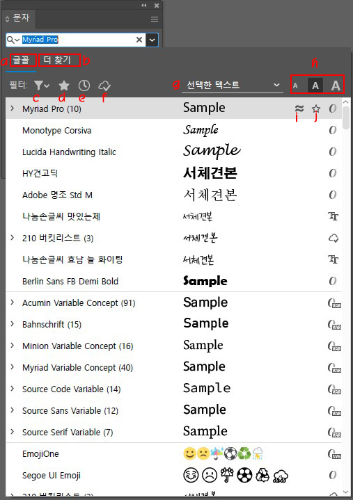Click variable font icon for Acumin Variable
353x500 pixels.
334,303
